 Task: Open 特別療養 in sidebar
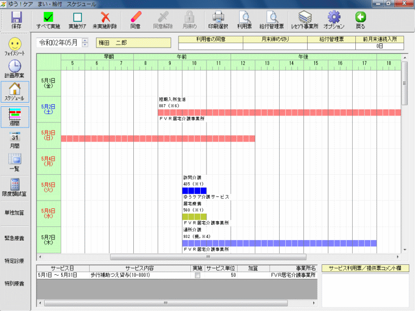(x=15, y=284)
